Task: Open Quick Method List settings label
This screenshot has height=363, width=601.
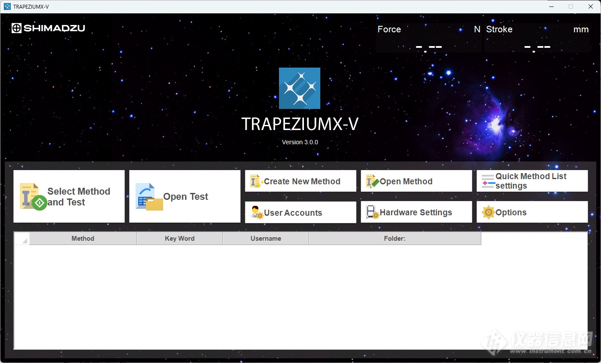Action: coord(531,181)
